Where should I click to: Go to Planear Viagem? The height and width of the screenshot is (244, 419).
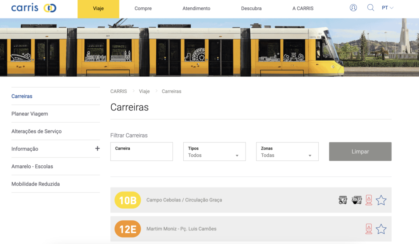click(x=29, y=114)
